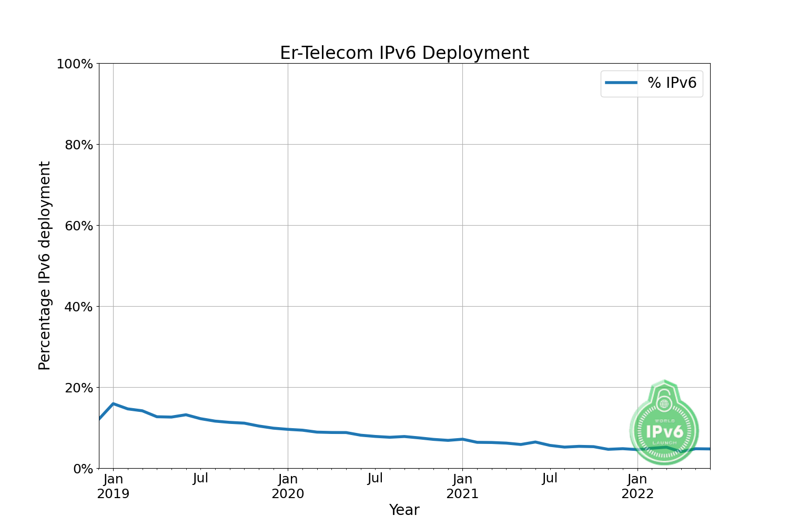This screenshot has height=526, width=789.
Task: Select the '% IPv6' legend label
Action: point(672,83)
